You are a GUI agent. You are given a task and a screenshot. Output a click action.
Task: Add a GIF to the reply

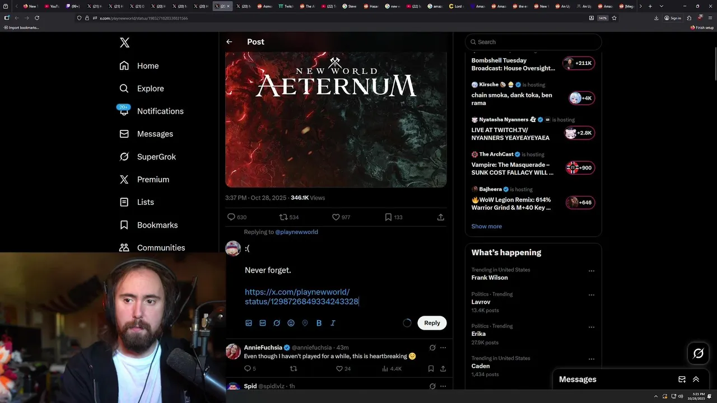tap(263, 323)
